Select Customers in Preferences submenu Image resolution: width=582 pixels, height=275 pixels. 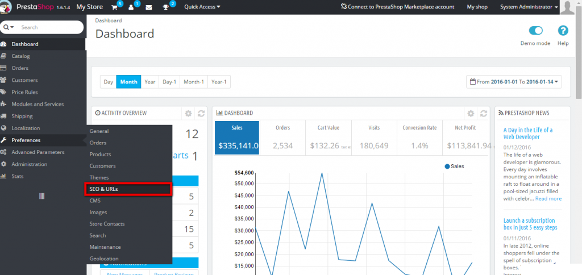coord(102,166)
